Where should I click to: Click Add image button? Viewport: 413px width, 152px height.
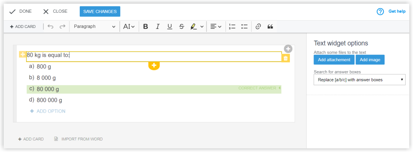(x=370, y=60)
